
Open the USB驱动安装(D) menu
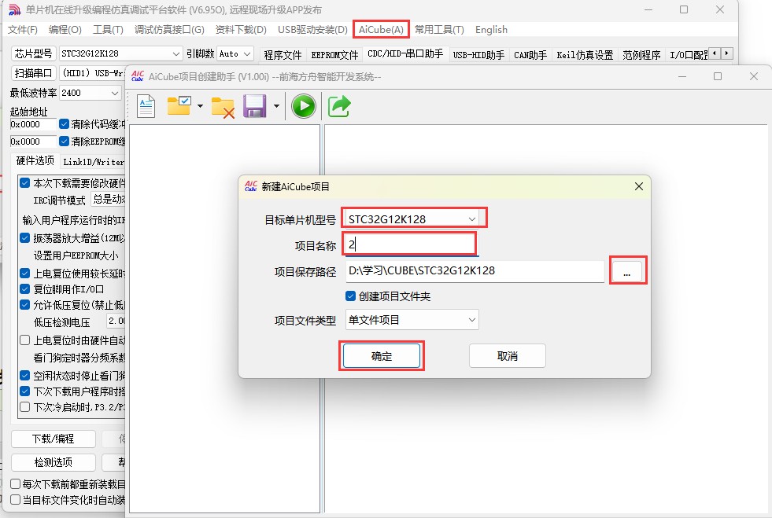coord(312,30)
